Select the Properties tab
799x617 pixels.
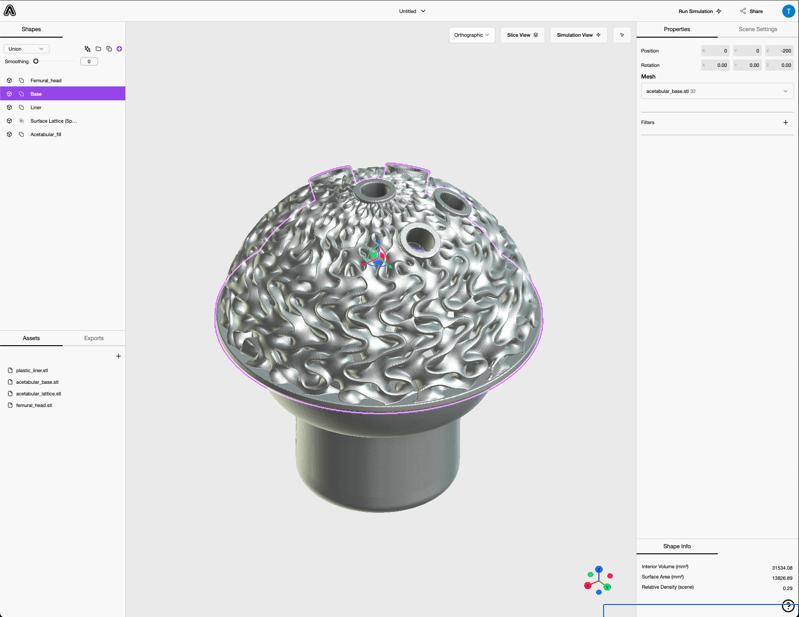[677, 29]
